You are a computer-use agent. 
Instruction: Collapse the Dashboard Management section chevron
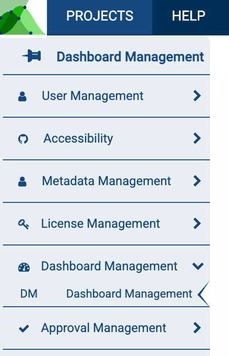tap(198, 266)
